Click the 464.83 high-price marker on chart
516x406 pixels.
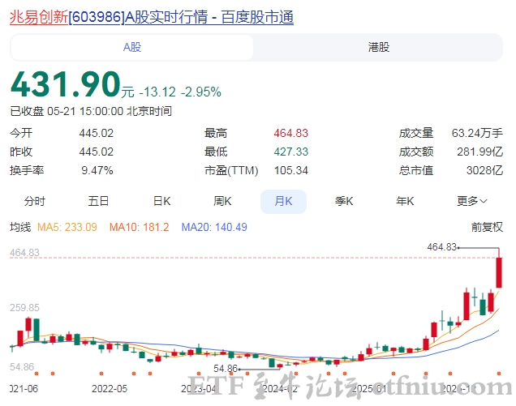[x=441, y=247]
